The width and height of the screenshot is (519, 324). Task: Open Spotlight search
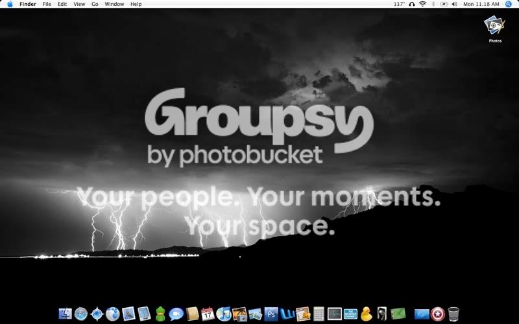(509, 4)
